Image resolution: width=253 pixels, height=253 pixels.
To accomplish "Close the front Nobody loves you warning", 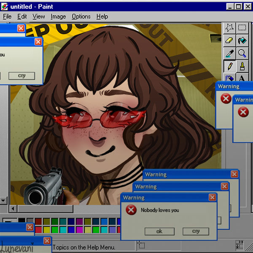I will [212, 197].
